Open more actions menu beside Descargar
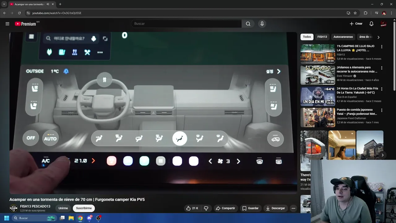Viewport: 396px width, 223px height. pos(293,208)
